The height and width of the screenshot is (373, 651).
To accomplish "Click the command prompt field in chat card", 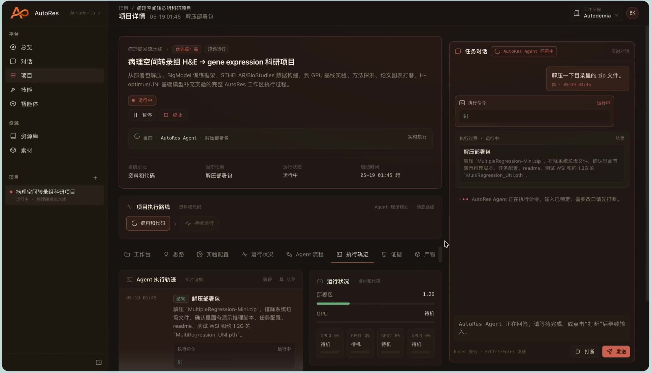I will point(534,116).
